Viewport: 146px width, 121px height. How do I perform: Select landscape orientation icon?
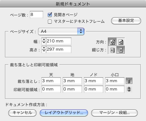click(121, 42)
